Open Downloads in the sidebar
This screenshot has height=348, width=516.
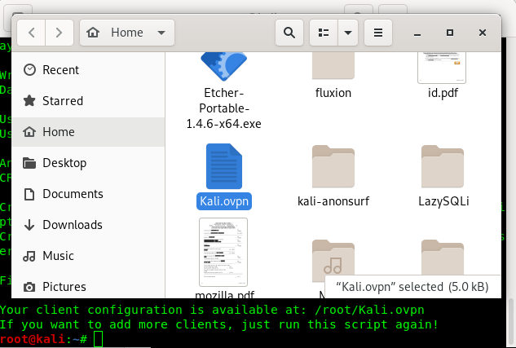(88, 225)
